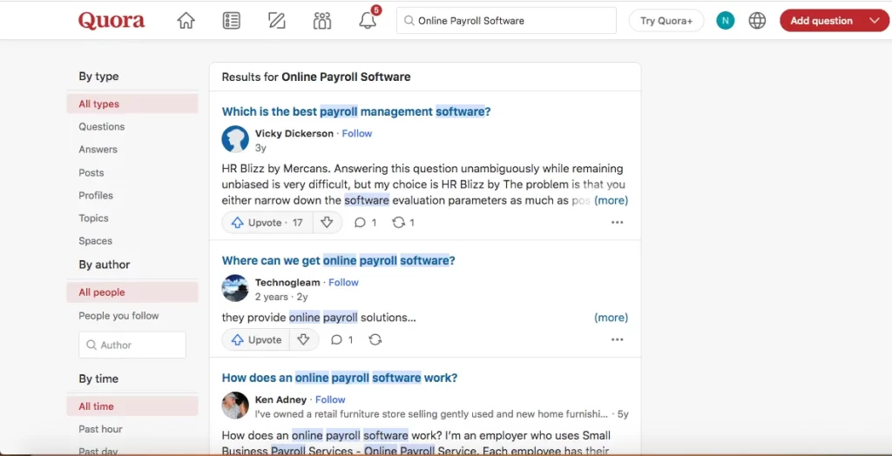The image size is (892, 456).
Task: Open the Spaces people icon
Action: coord(322,21)
